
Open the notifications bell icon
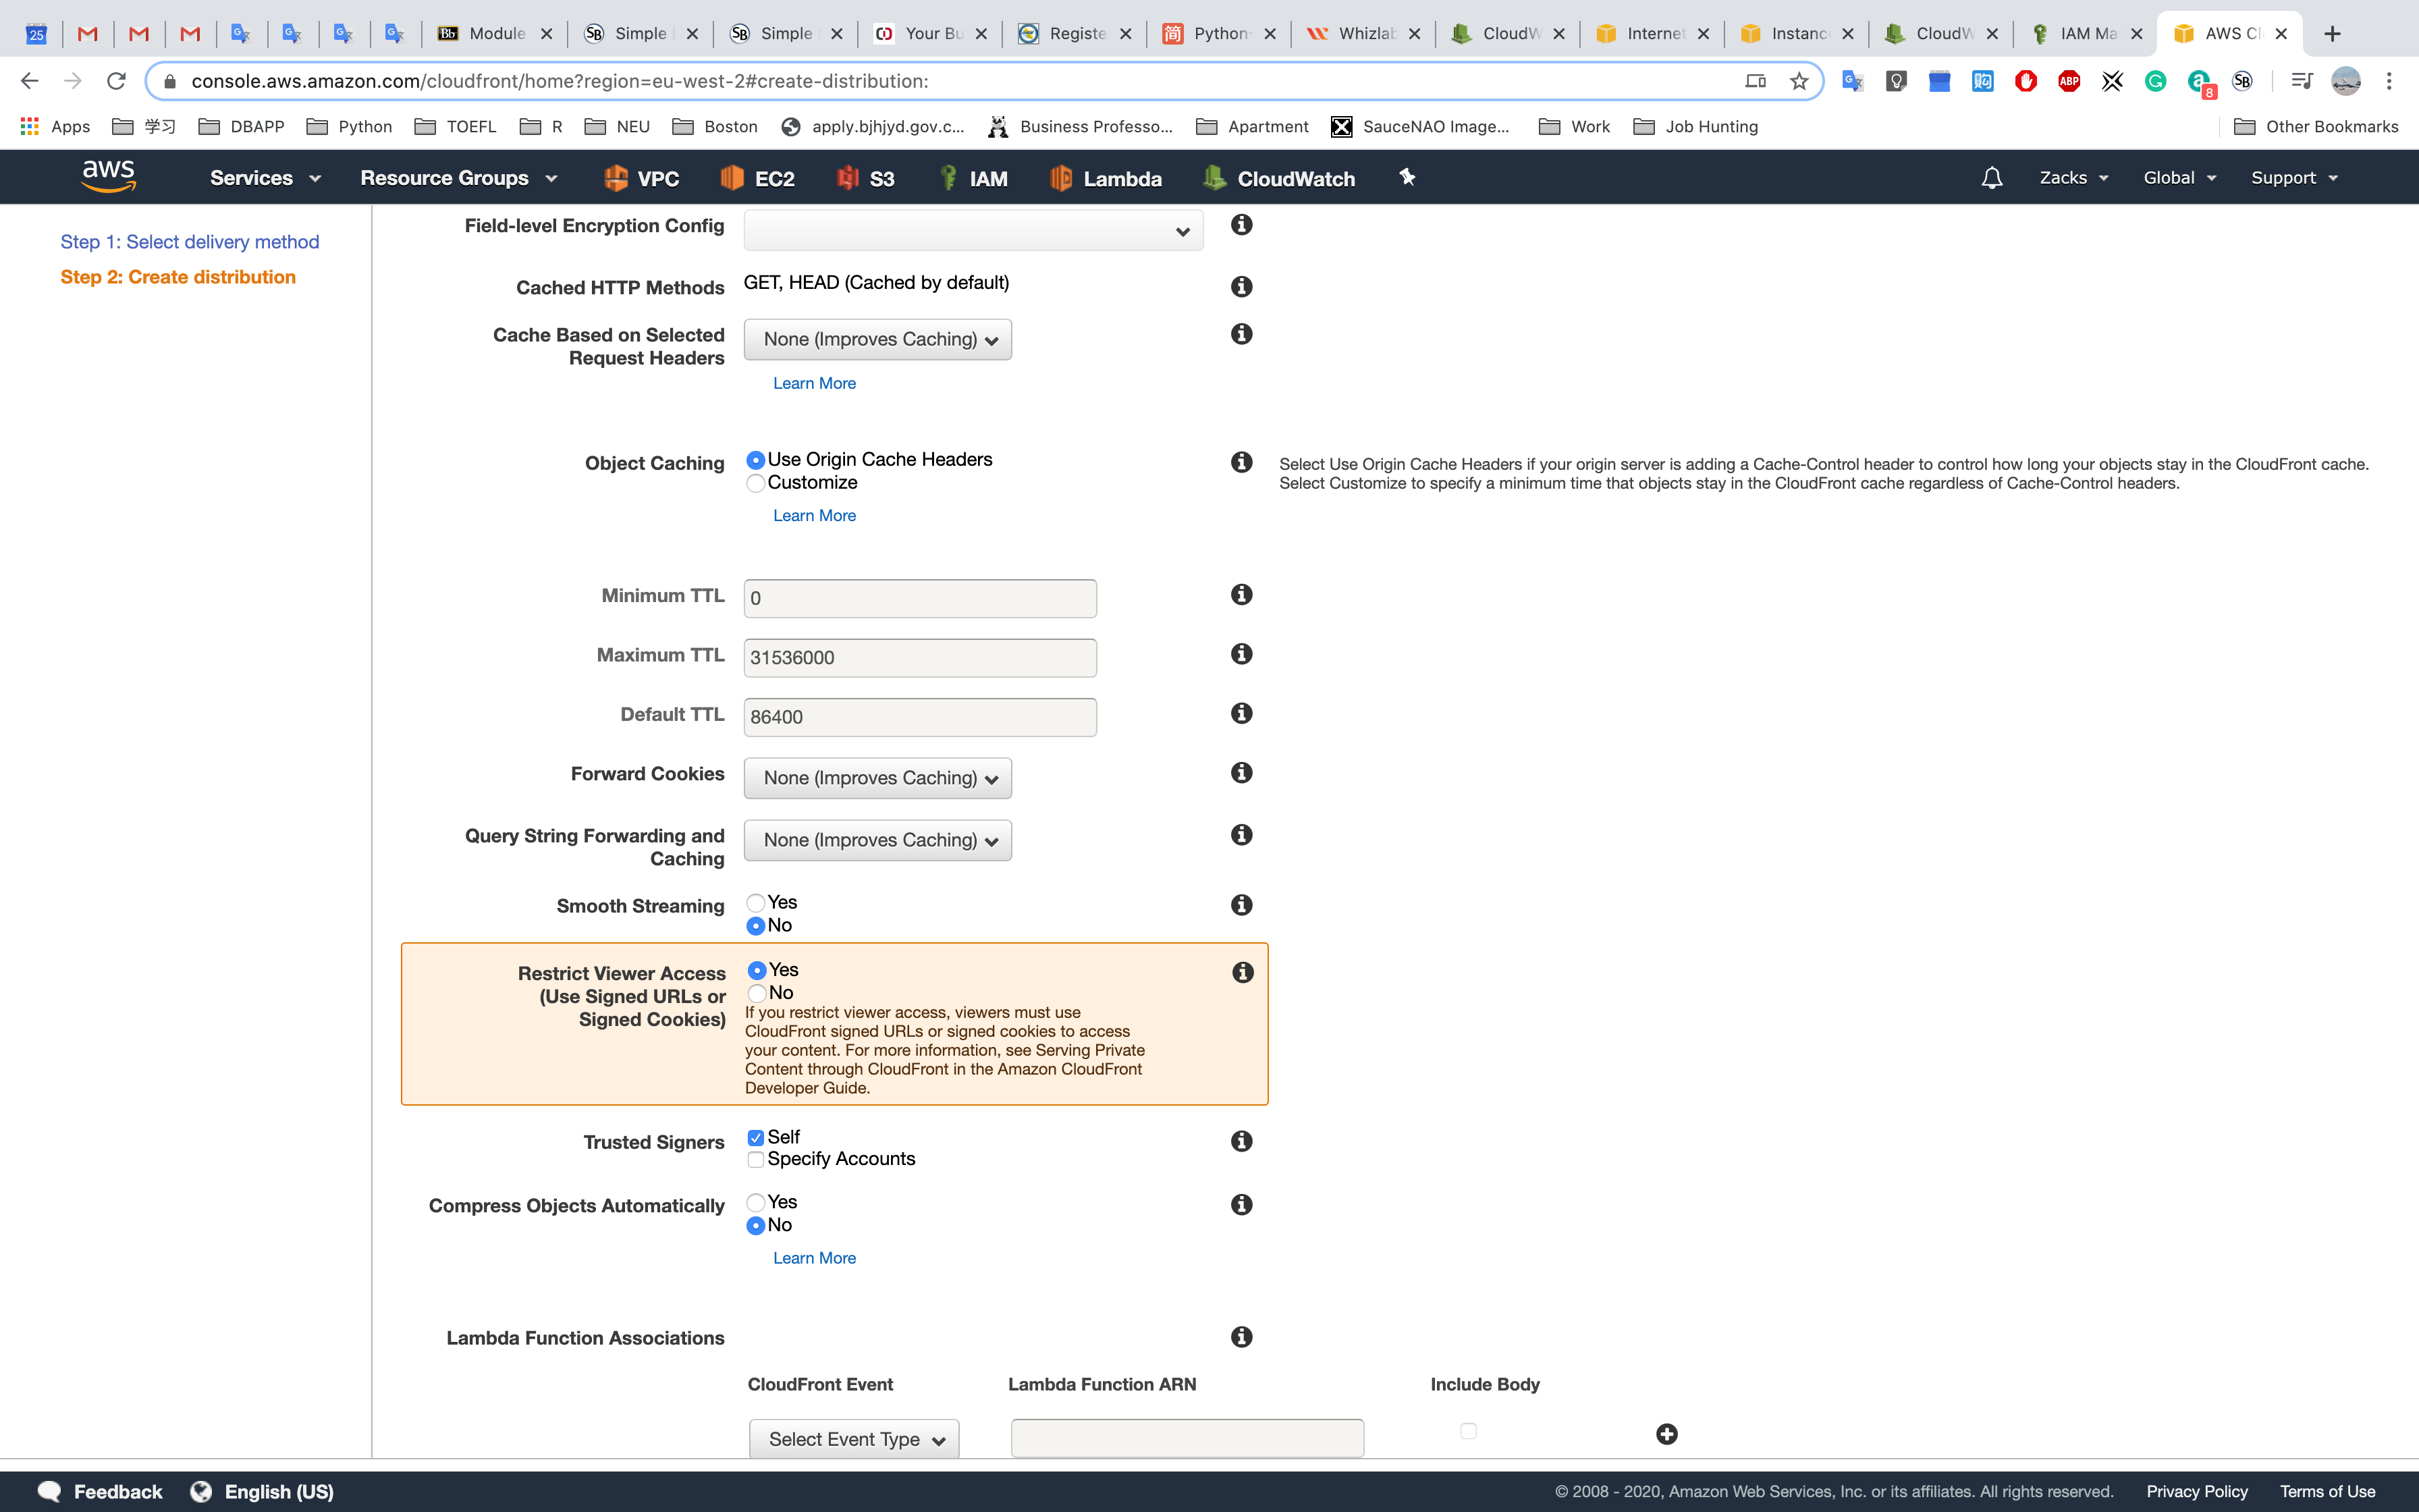pos(1991,178)
